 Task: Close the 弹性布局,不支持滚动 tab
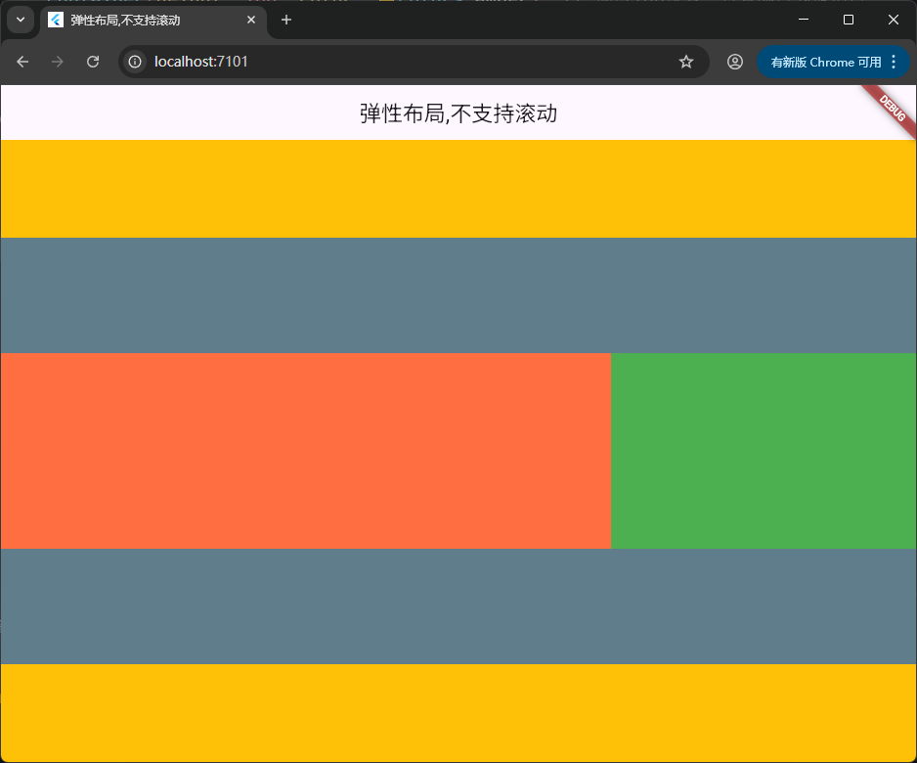[251, 20]
